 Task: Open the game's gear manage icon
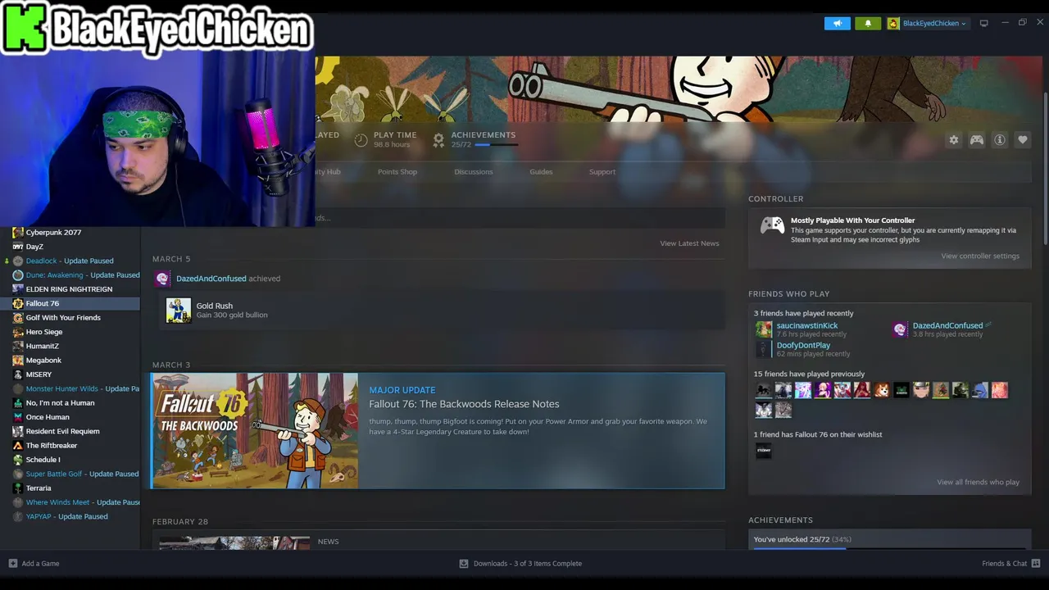pos(953,140)
